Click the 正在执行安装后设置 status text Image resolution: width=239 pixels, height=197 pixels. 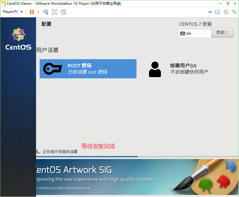(60, 152)
